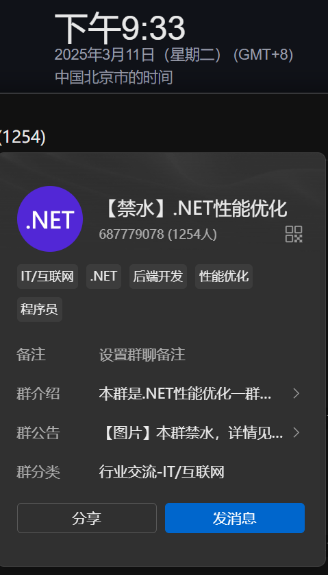328x575 pixels.
Task: Select the 性能优化 tag
Action: point(224,277)
